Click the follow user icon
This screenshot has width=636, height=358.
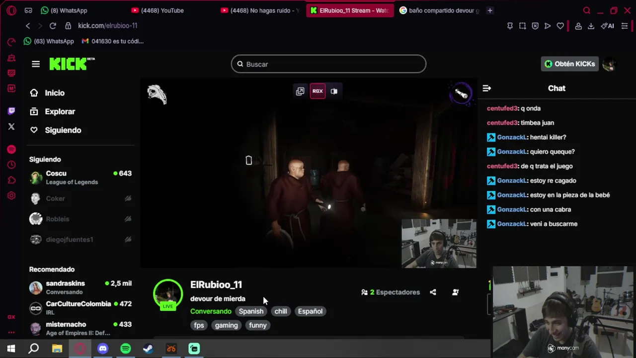click(x=455, y=292)
